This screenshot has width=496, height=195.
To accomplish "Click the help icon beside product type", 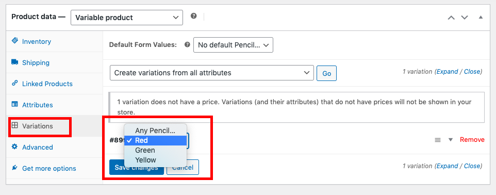I will pos(193,16).
